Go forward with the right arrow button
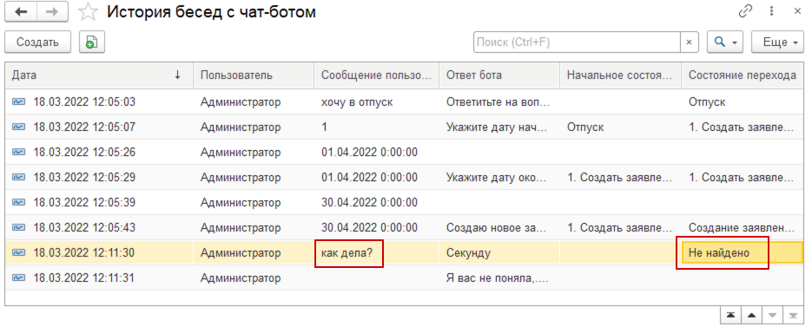Screen dimensions: 812x333 pos(52,12)
